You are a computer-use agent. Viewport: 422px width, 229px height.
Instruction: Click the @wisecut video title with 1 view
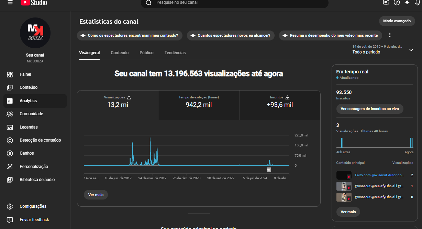point(379,186)
